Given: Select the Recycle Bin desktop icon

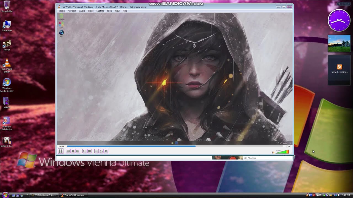Looking at the screenshot, I should click(x=7, y=7).
